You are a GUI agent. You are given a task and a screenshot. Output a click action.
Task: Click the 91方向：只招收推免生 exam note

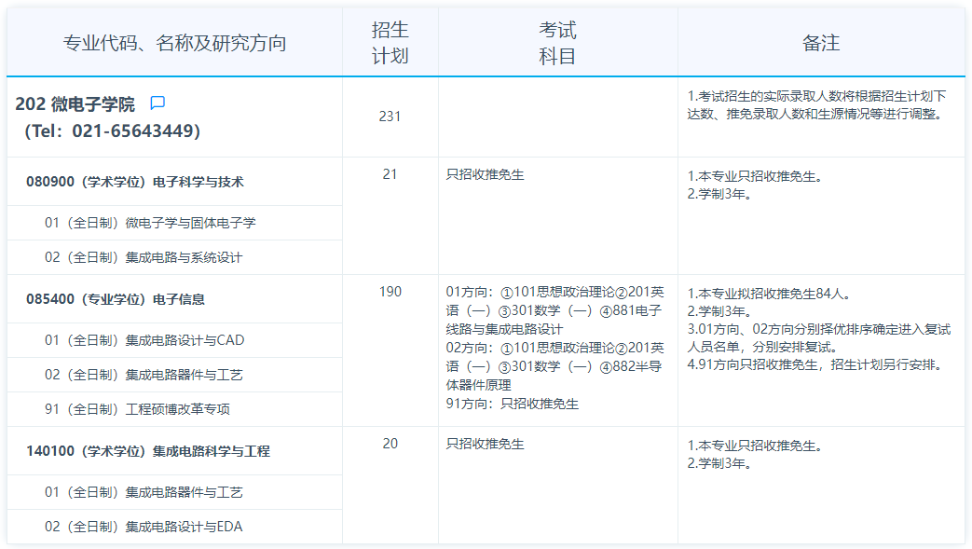(513, 404)
